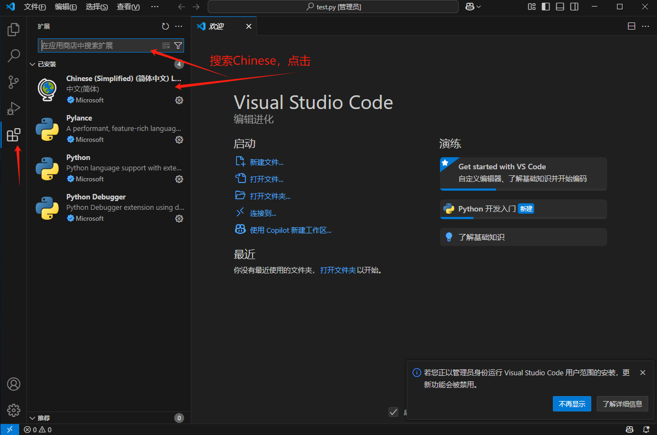
Task: Collapse the 推荐 section
Action: tap(32, 418)
